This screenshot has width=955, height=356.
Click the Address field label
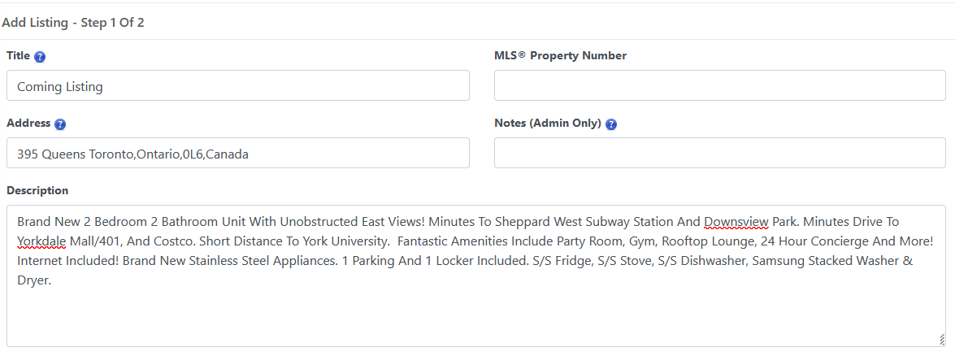click(28, 124)
